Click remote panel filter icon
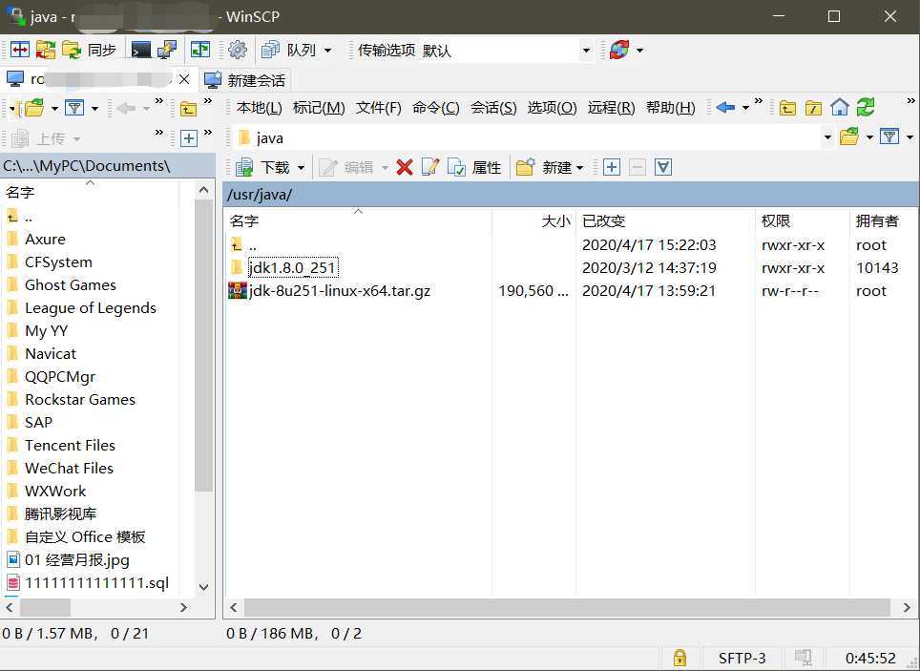This screenshot has height=671, width=920. pos(890,137)
